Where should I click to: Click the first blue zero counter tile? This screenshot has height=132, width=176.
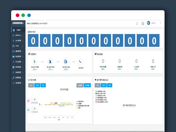33,41
